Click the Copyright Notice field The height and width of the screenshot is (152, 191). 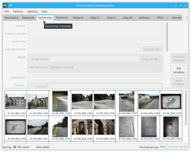[84, 49]
